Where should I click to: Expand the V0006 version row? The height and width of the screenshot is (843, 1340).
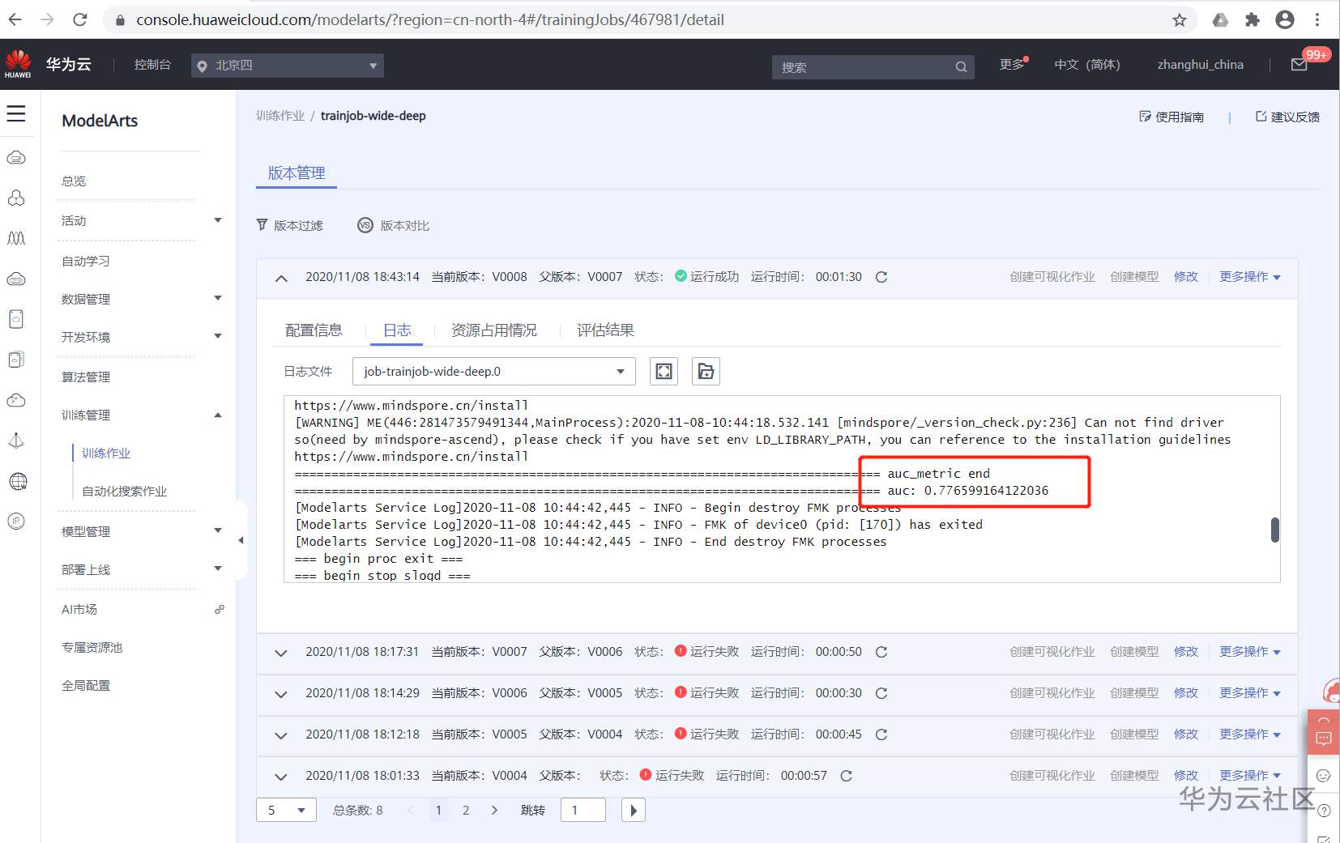[281, 694]
